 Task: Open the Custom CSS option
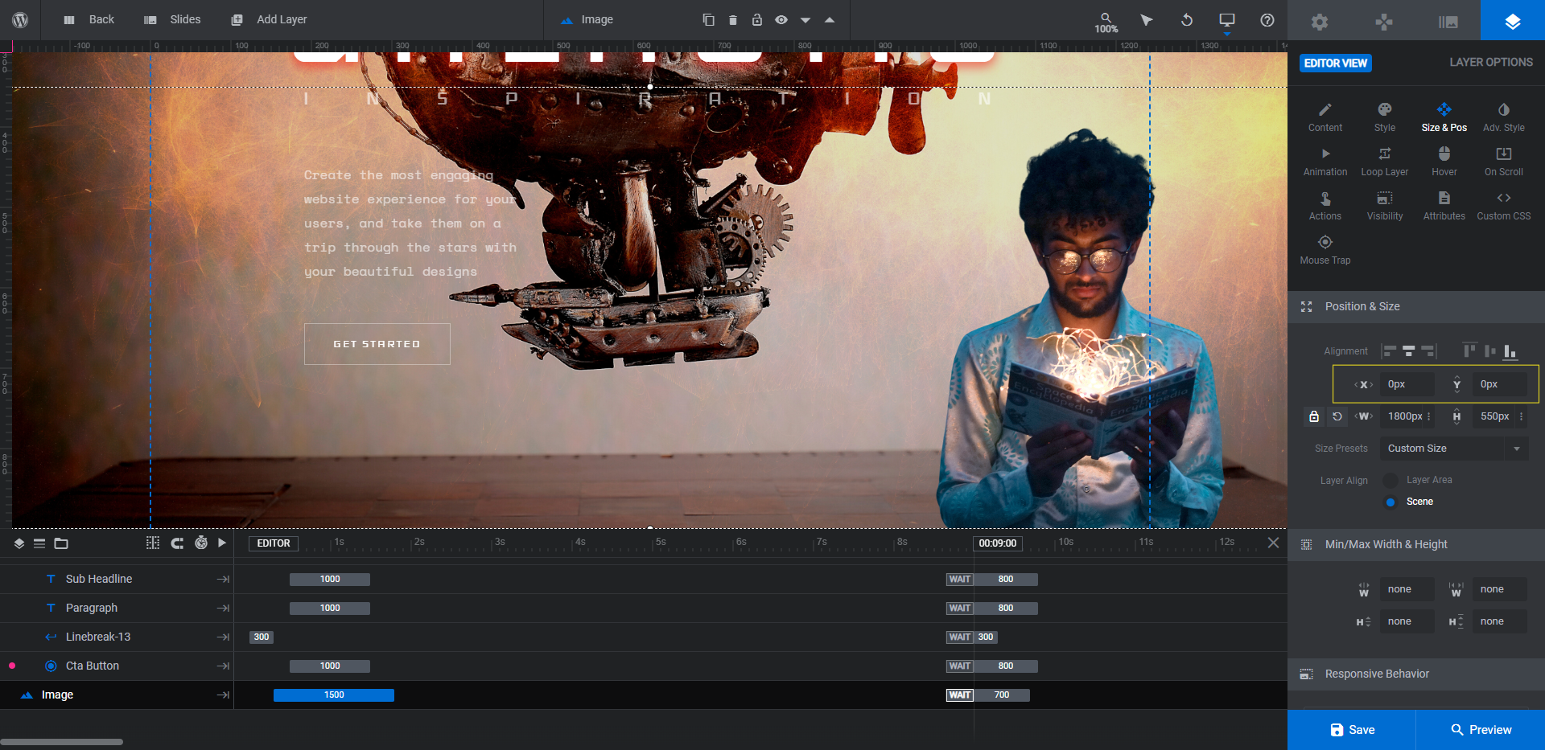tap(1504, 206)
